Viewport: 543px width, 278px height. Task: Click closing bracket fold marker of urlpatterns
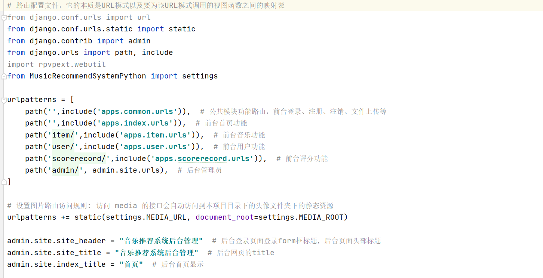[4, 182]
